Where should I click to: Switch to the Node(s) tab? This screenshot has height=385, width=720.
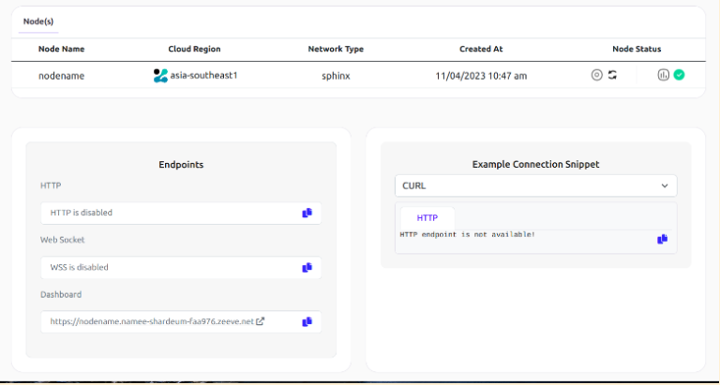coord(38,19)
